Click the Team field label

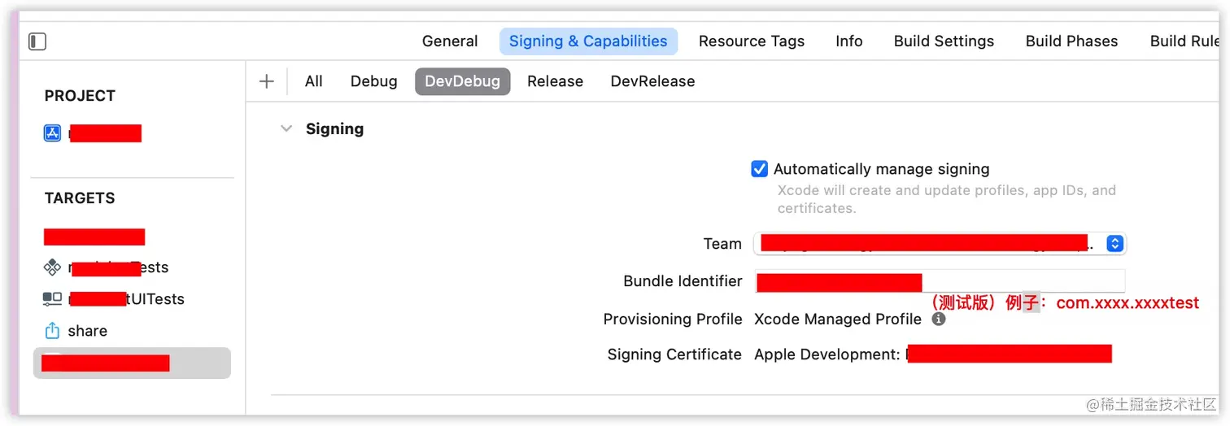[x=722, y=244]
